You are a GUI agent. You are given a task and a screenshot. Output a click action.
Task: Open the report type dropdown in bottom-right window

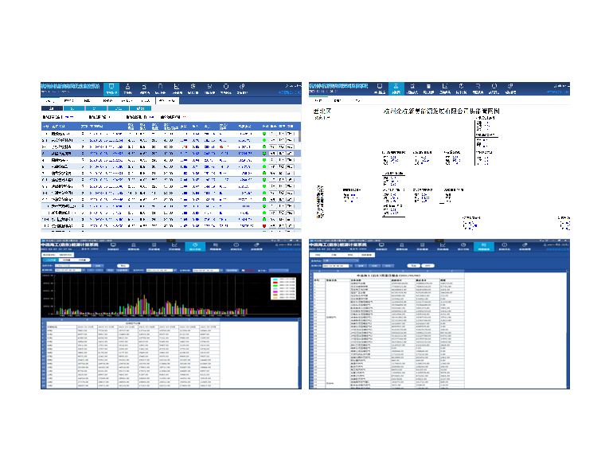tap(341, 260)
